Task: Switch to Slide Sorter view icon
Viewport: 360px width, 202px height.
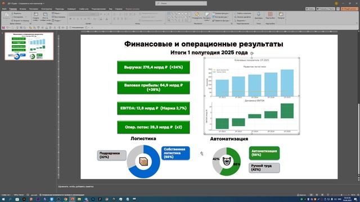Action: [317, 195]
